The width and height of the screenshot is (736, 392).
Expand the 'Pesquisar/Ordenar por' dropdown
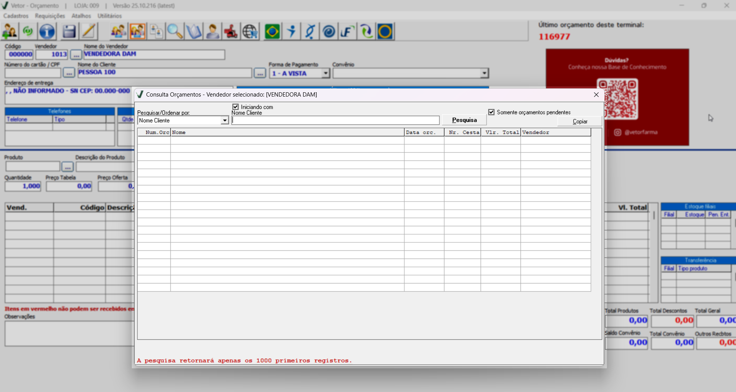225,121
